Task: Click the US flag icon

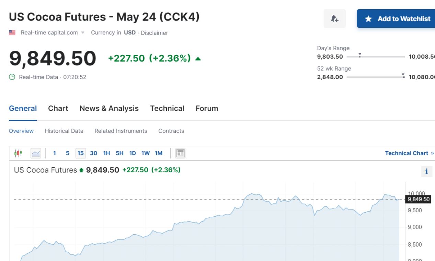Action: pos(12,33)
